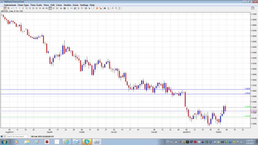Click the dotted points toolbar icon

tap(71, 8)
